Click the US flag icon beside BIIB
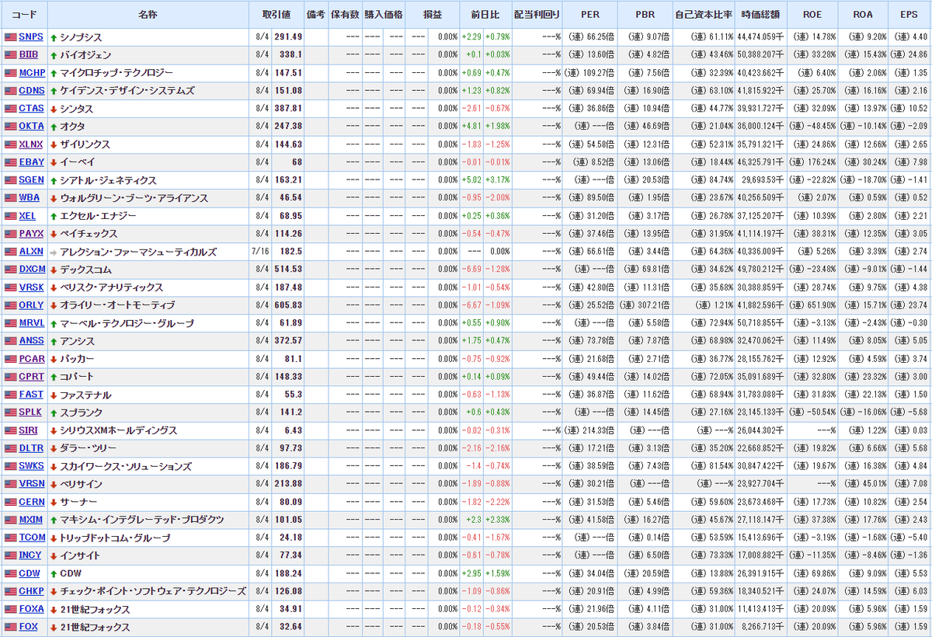The image size is (932, 637). (x=10, y=55)
